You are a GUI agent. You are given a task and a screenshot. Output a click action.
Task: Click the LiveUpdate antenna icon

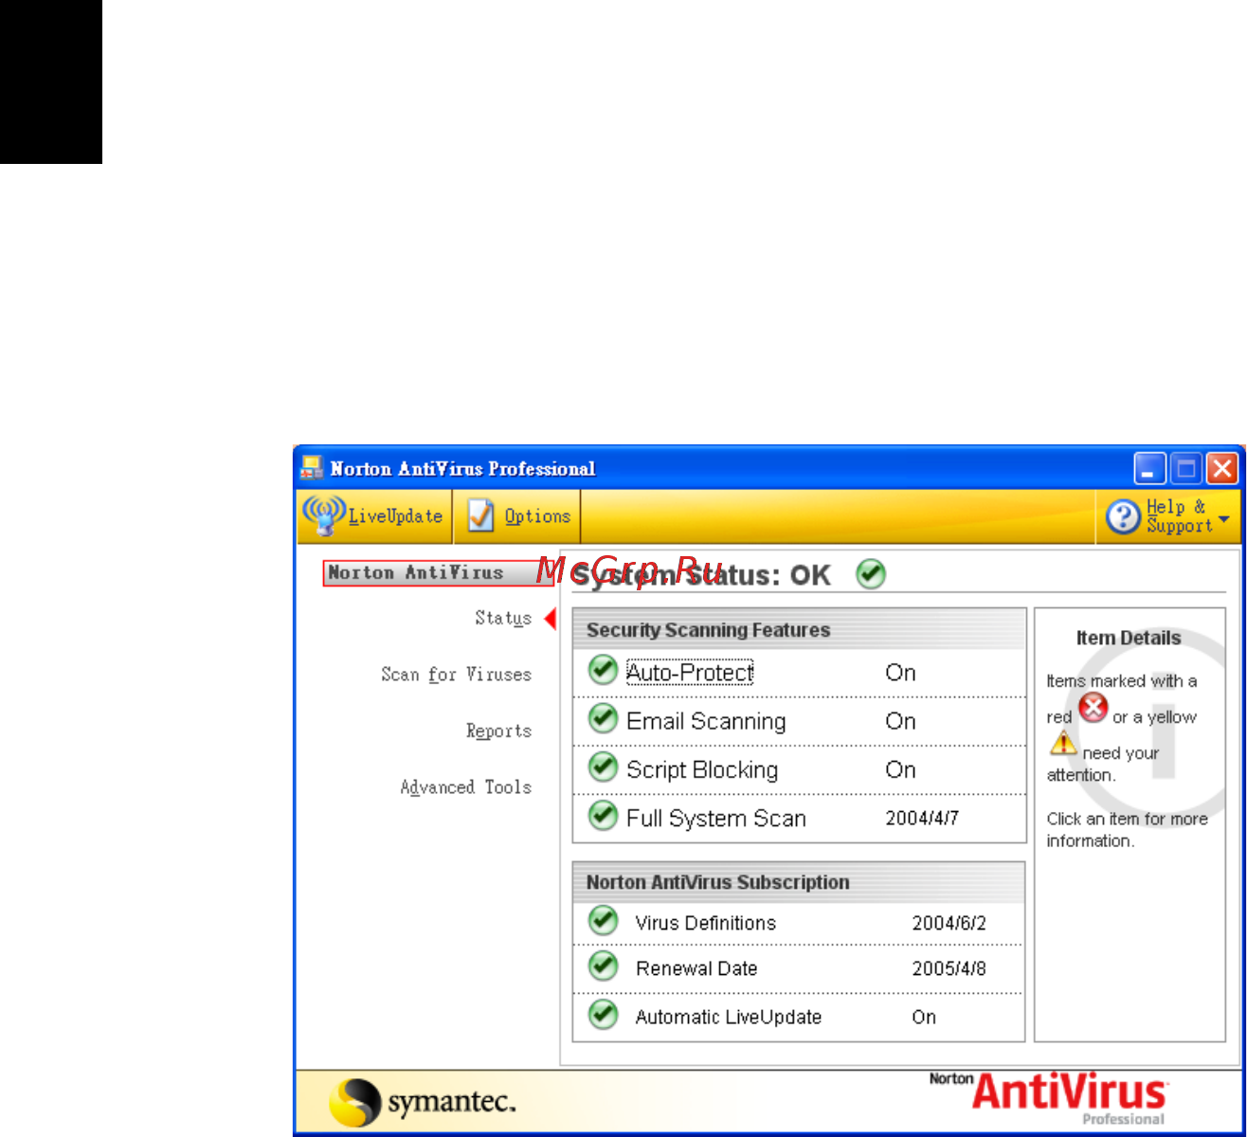tap(323, 515)
